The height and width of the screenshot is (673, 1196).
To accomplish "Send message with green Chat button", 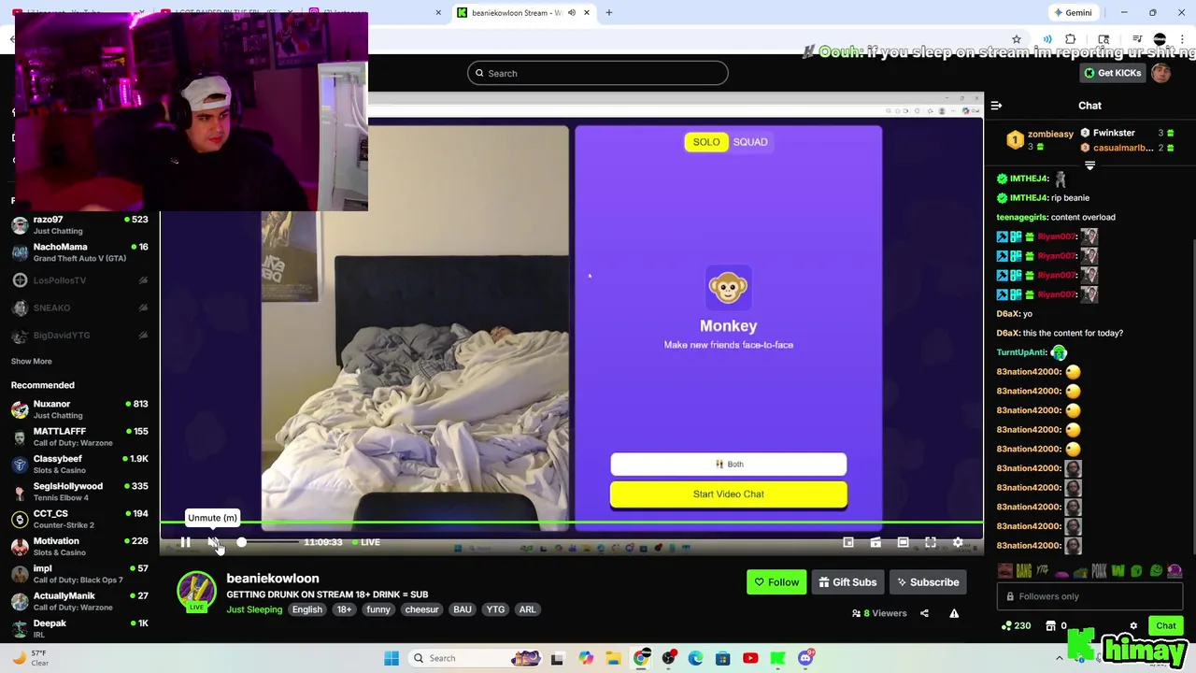I will click(x=1165, y=625).
